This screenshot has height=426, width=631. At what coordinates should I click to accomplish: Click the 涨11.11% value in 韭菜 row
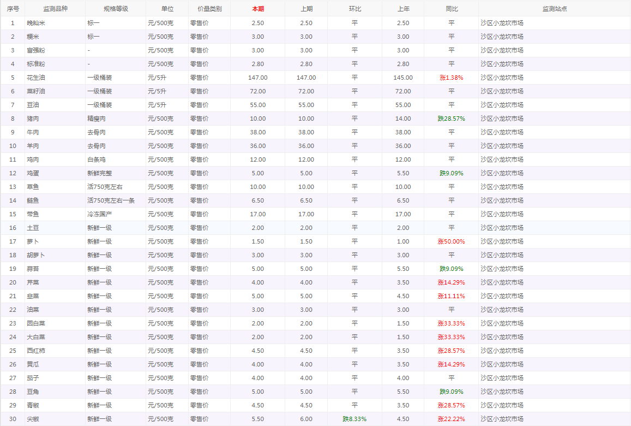click(x=451, y=296)
